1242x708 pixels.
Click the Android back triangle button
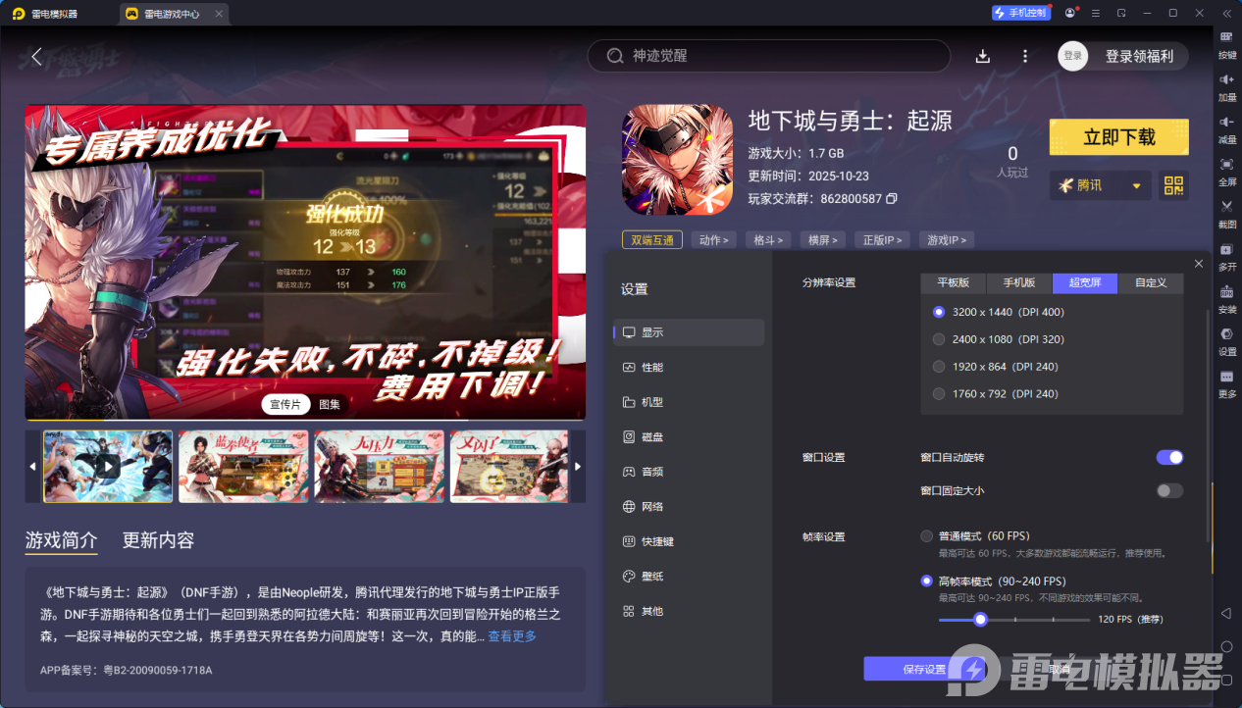click(x=1226, y=613)
